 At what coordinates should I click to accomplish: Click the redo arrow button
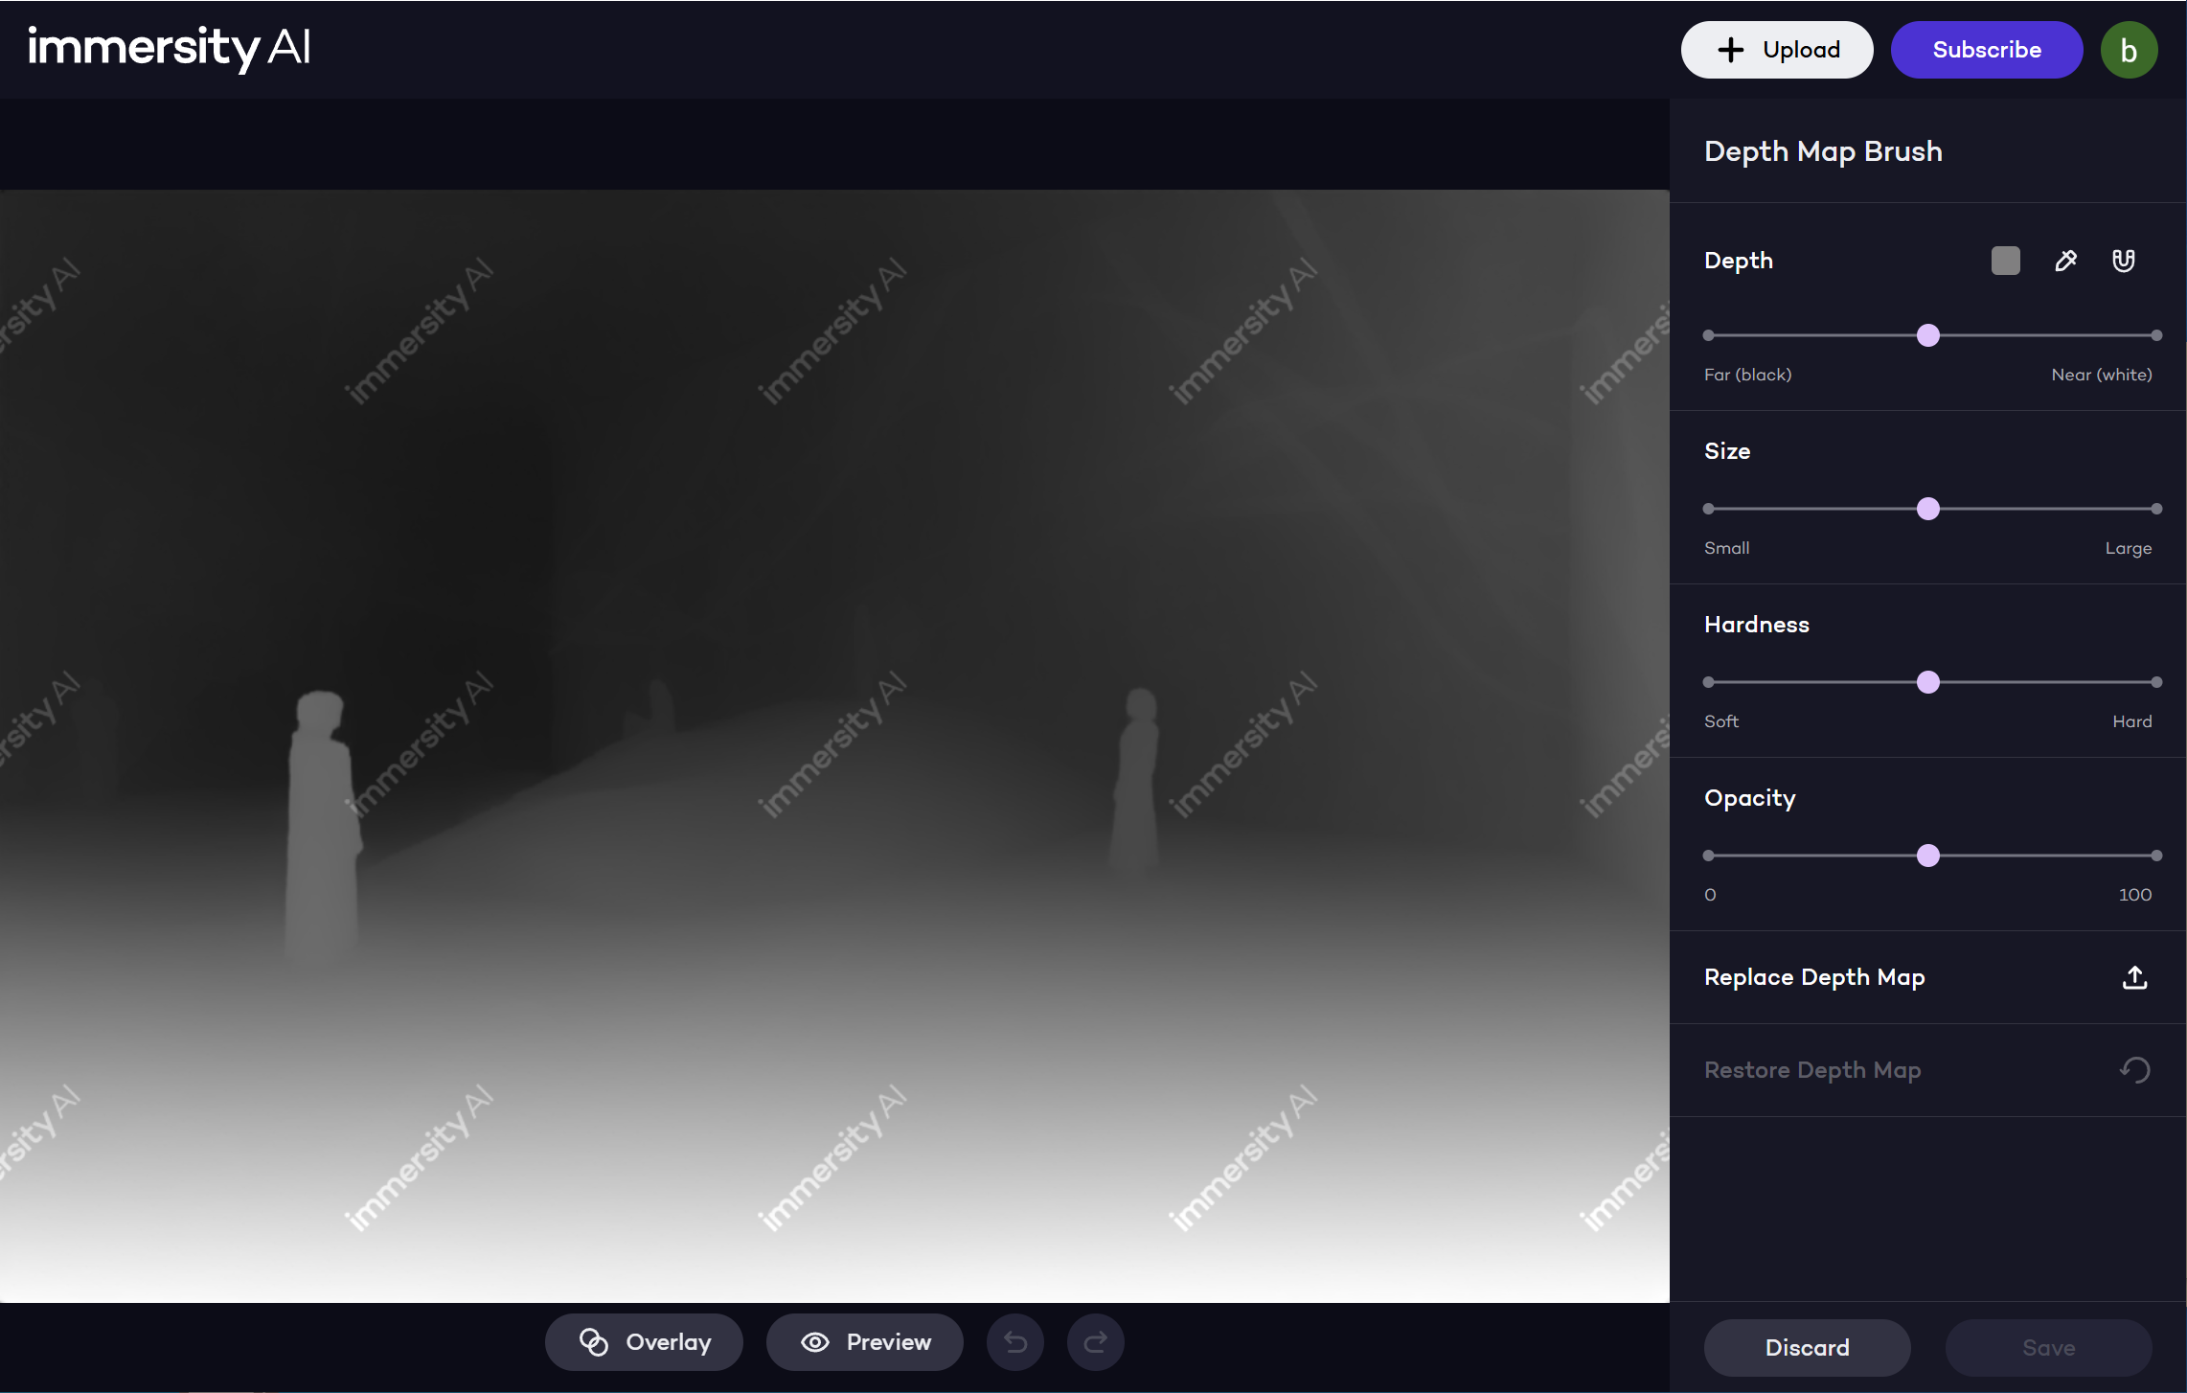pos(1095,1342)
